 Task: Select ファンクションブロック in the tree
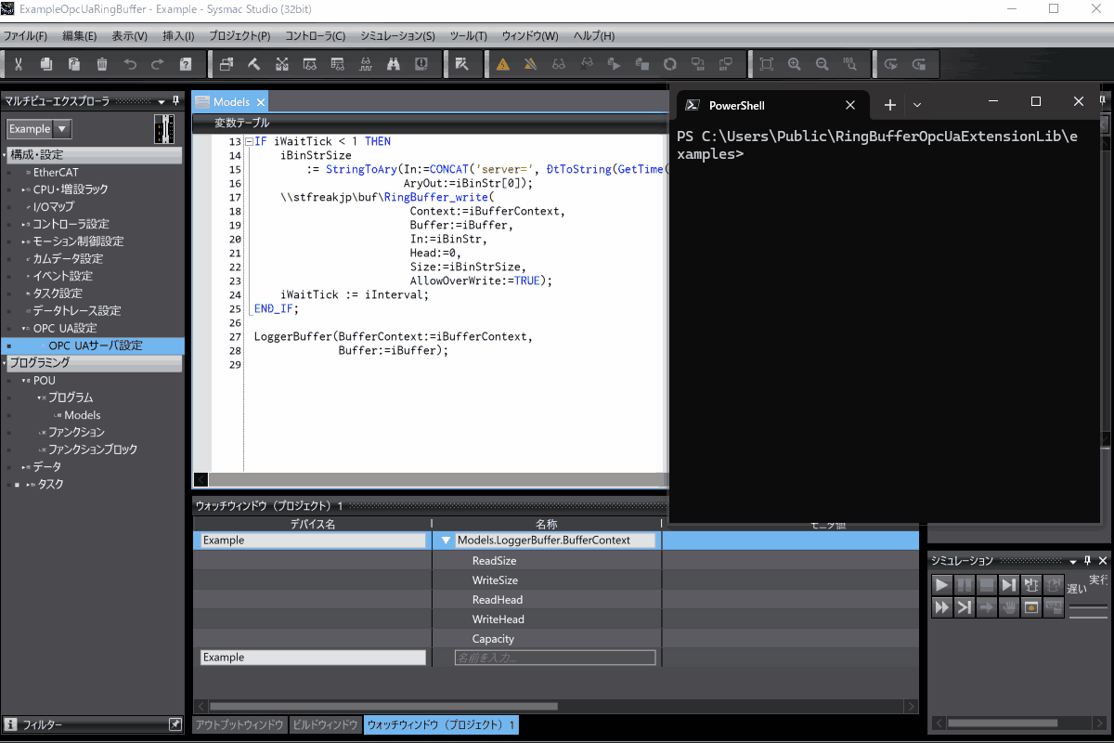click(x=93, y=450)
